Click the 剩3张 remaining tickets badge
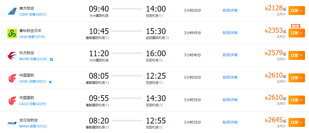Viewport: 309px width, 133px height. (295, 26)
